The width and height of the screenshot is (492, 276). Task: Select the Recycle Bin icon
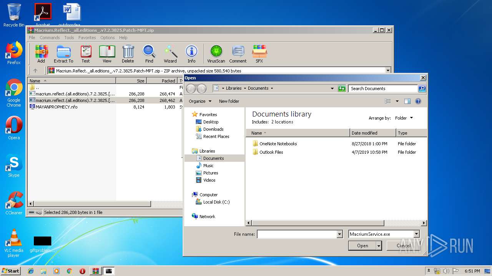pyautogui.click(x=14, y=15)
